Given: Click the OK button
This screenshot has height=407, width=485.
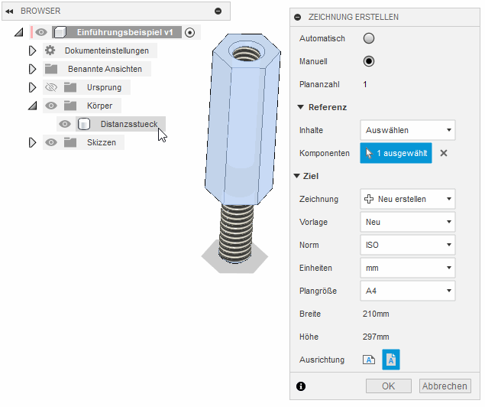Looking at the screenshot, I should pos(389,386).
